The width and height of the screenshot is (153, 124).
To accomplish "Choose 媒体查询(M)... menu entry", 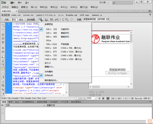I will click(x=65, y=80).
